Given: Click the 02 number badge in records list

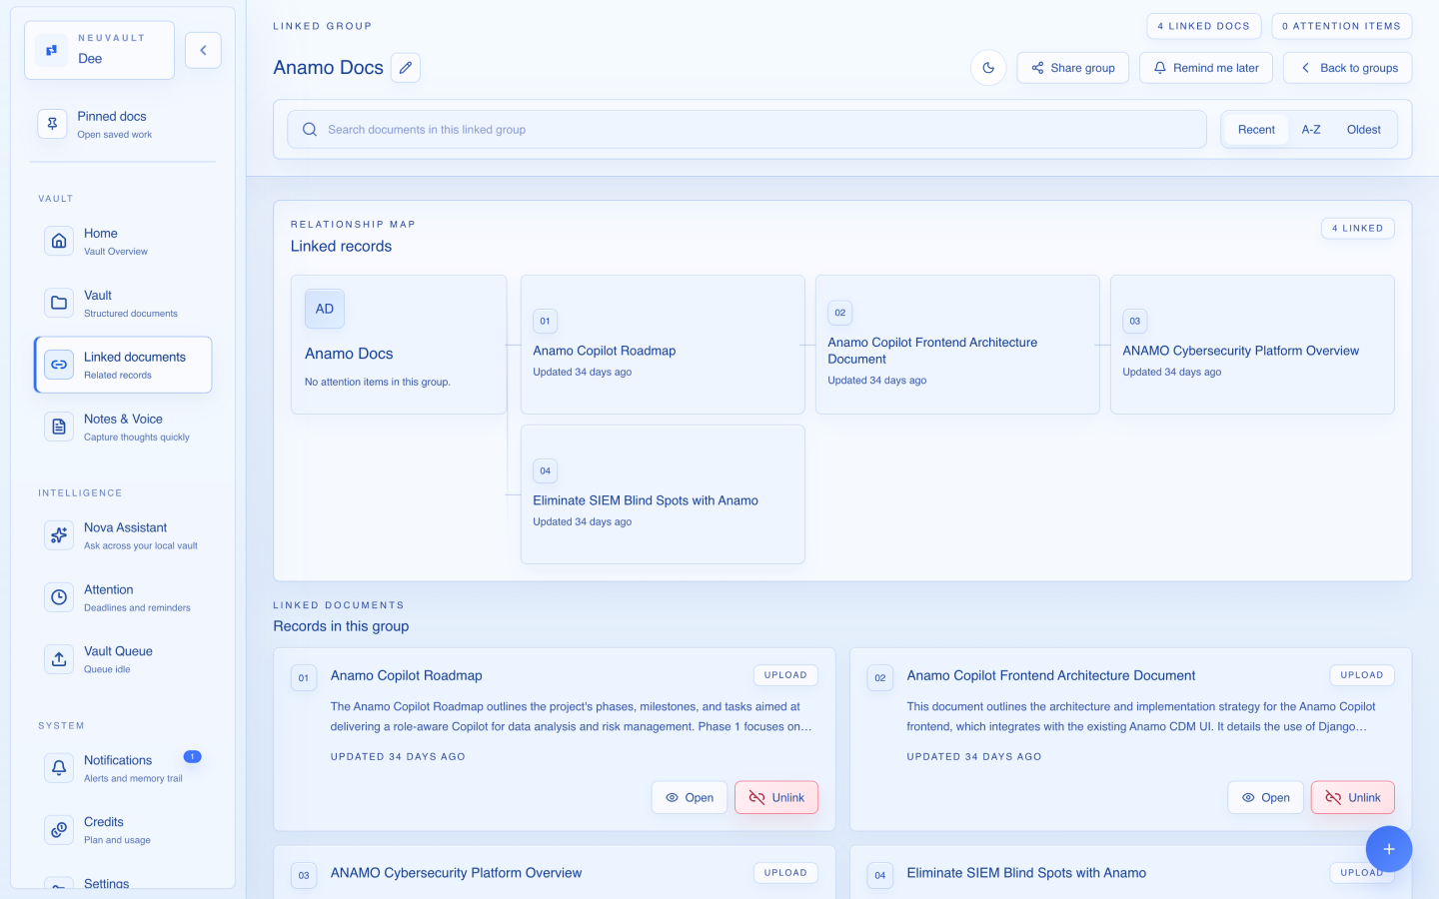Looking at the screenshot, I should tap(879, 677).
